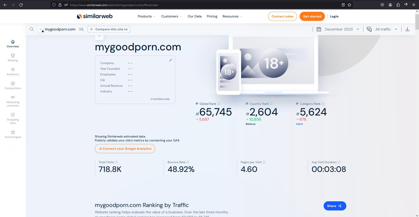Open the Ranking section in the sidebar
419x217 pixels.
12,58
